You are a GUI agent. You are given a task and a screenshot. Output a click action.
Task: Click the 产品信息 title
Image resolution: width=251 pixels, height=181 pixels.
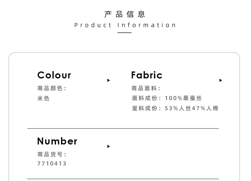click(x=125, y=14)
